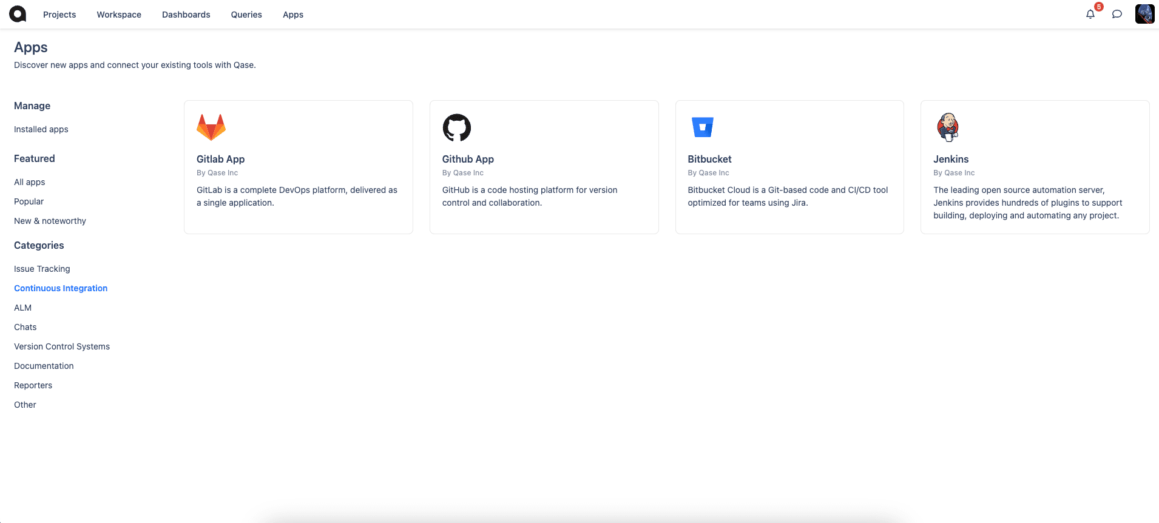The height and width of the screenshot is (523, 1159).
Task: View Installed apps
Action: click(41, 129)
